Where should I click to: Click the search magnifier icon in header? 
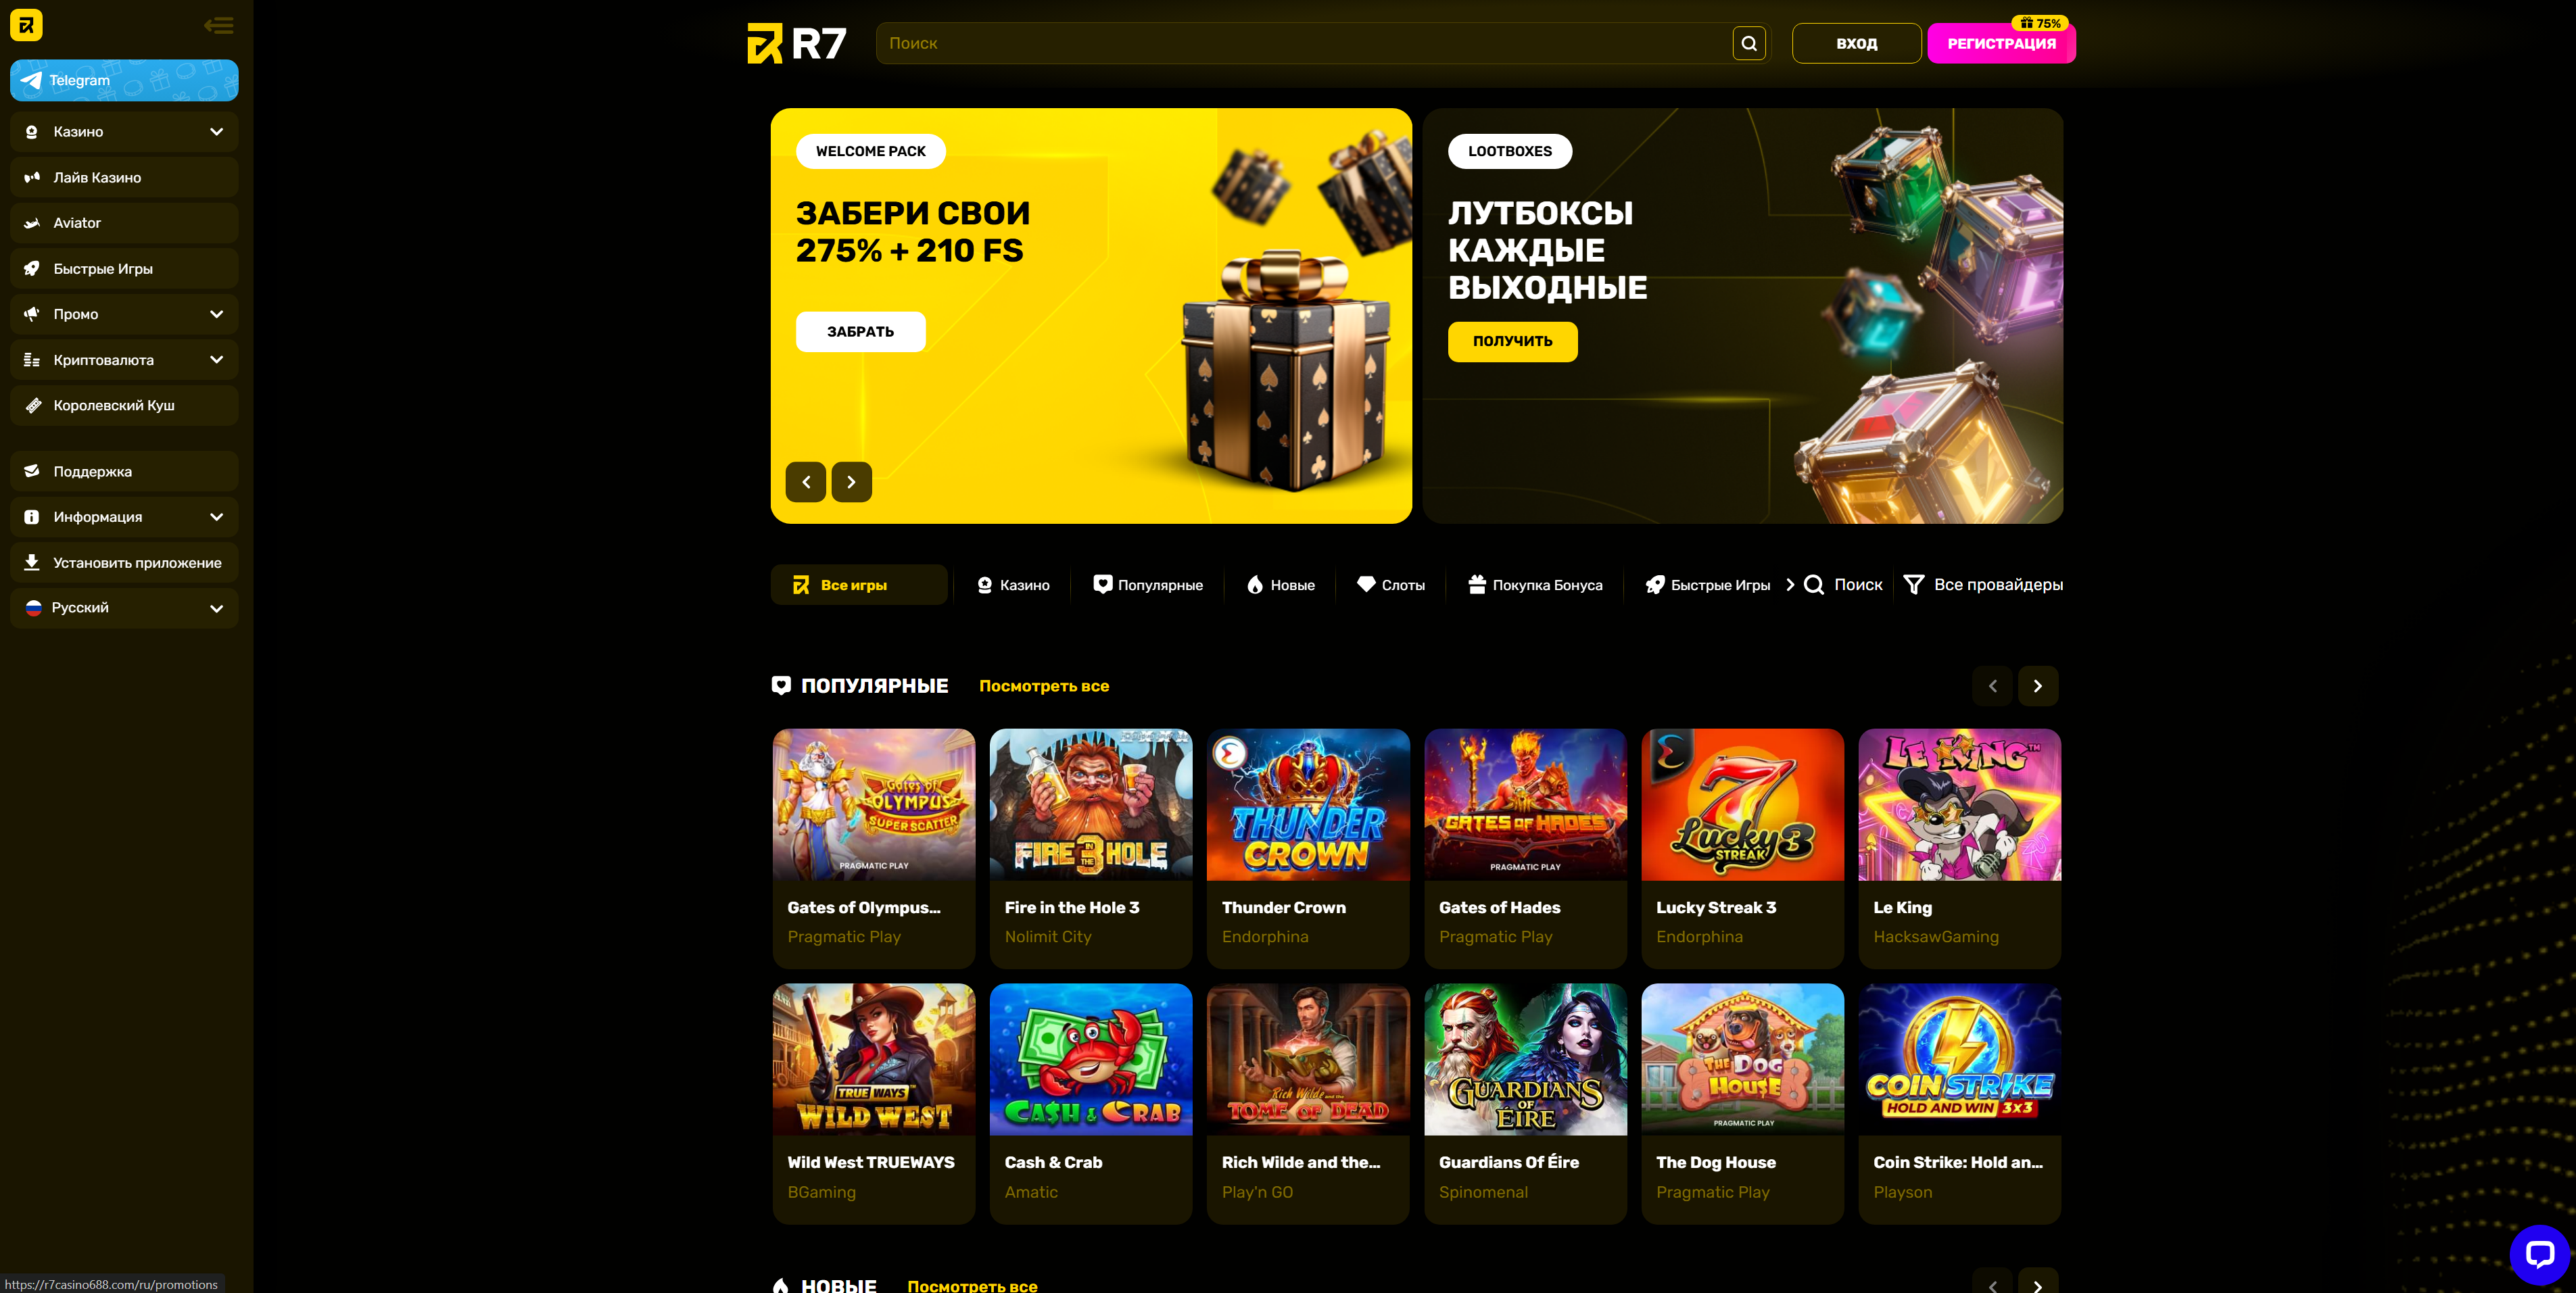point(1749,43)
